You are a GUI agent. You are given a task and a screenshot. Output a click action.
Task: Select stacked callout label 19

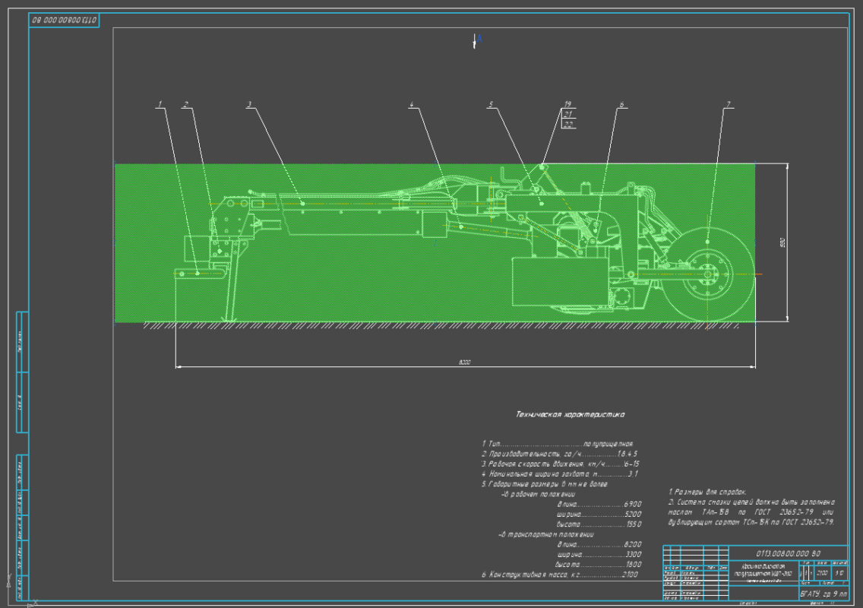[x=567, y=104]
